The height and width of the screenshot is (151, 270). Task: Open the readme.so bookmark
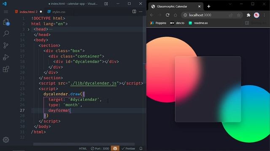[198, 23]
